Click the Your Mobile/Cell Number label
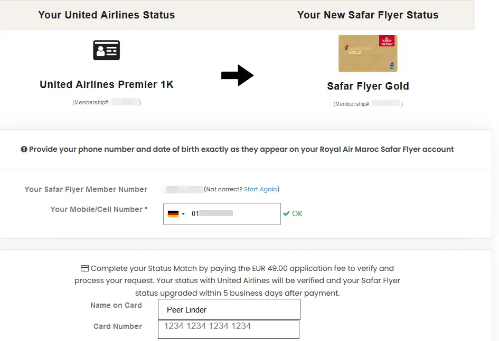 pos(96,209)
